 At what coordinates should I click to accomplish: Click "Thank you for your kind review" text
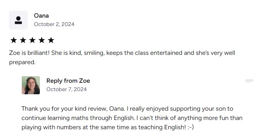[64, 109]
